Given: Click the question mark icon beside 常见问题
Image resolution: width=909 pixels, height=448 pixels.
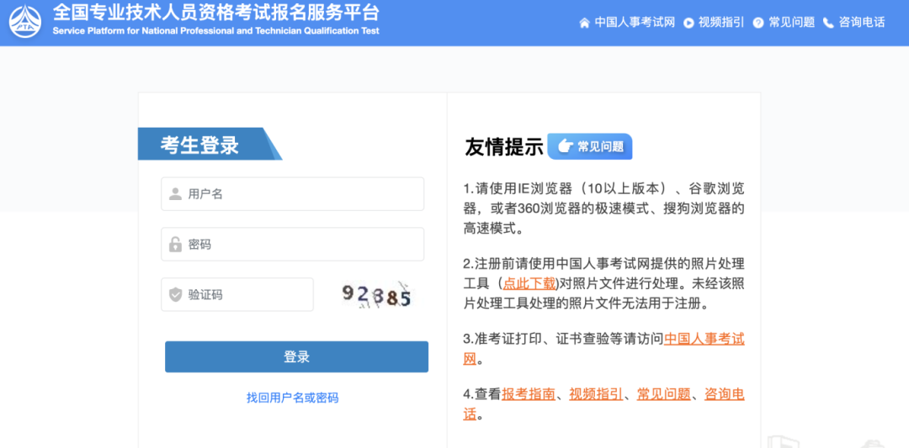Looking at the screenshot, I should (758, 23).
